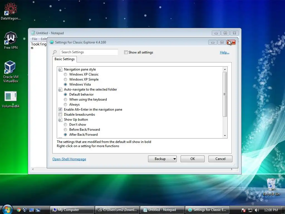285x214 pixels.
Task: Click gear icon beside Auto-navigate to selected folder
Action: 60,89
